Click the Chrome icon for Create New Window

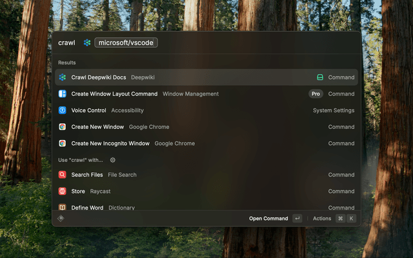click(63, 127)
